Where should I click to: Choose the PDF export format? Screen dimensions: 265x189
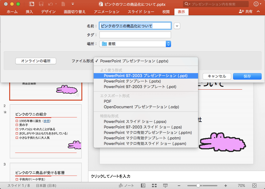point(146,101)
